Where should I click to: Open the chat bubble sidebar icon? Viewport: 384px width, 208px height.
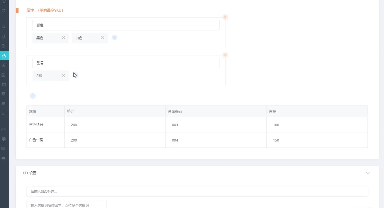tap(4, 113)
